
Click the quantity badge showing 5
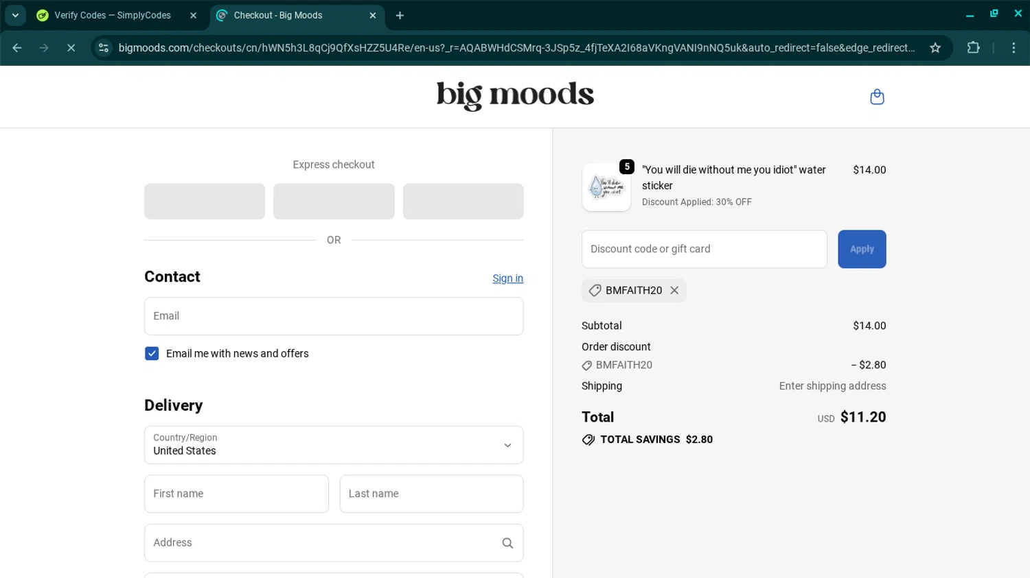627,167
